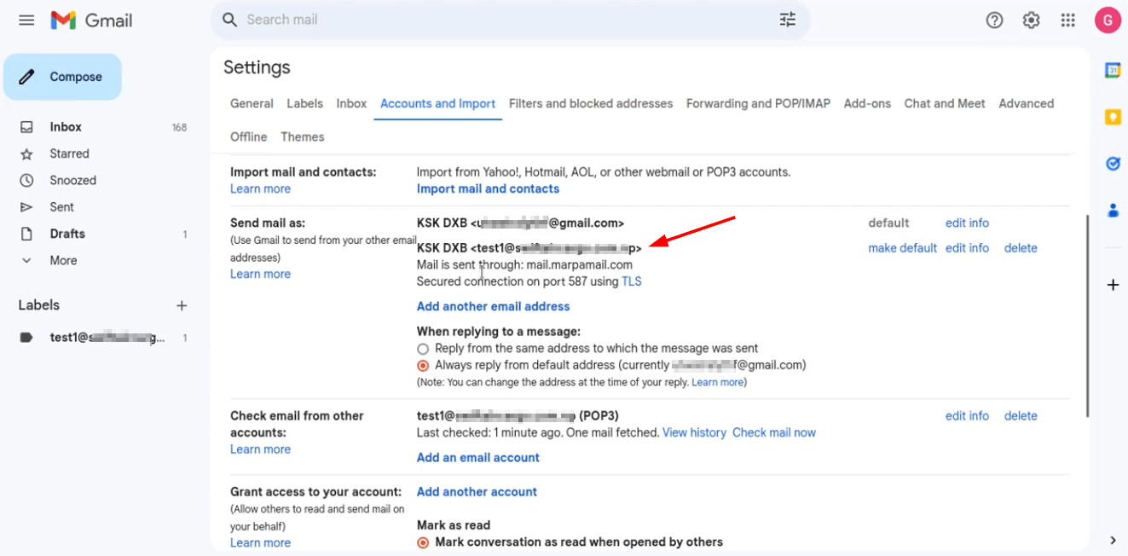Open the Support help icon

coord(994,20)
